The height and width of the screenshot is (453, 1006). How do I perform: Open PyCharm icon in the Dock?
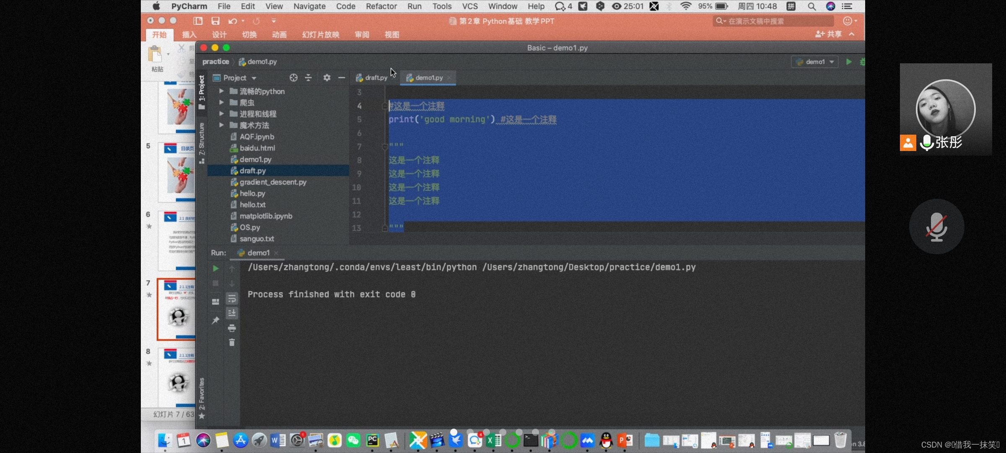click(x=372, y=440)
